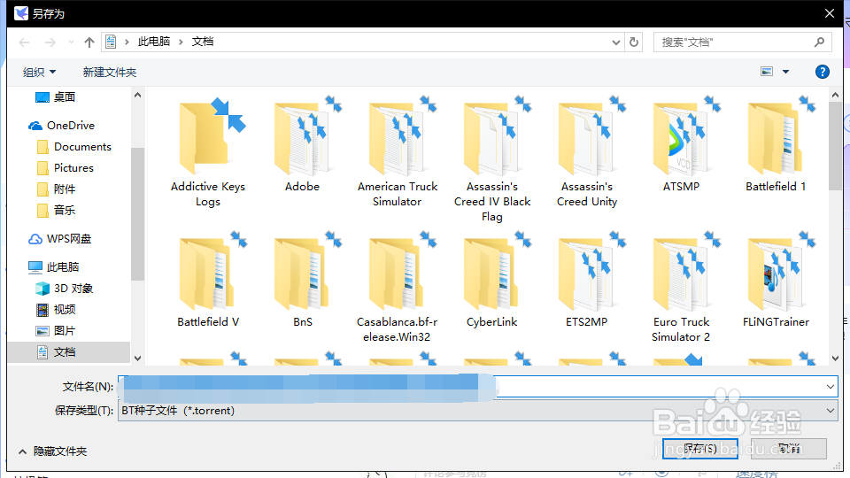Screen dimensions: 850x478
Task: Select the BnS folder
Action: [x=303, y=281]
